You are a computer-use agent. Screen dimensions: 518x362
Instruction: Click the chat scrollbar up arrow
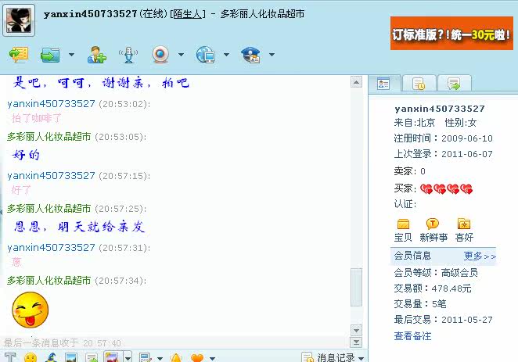pyautogui.click(x=356, y=82)
